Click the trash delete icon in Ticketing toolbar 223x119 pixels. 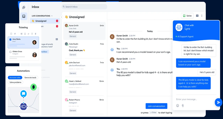36,34
